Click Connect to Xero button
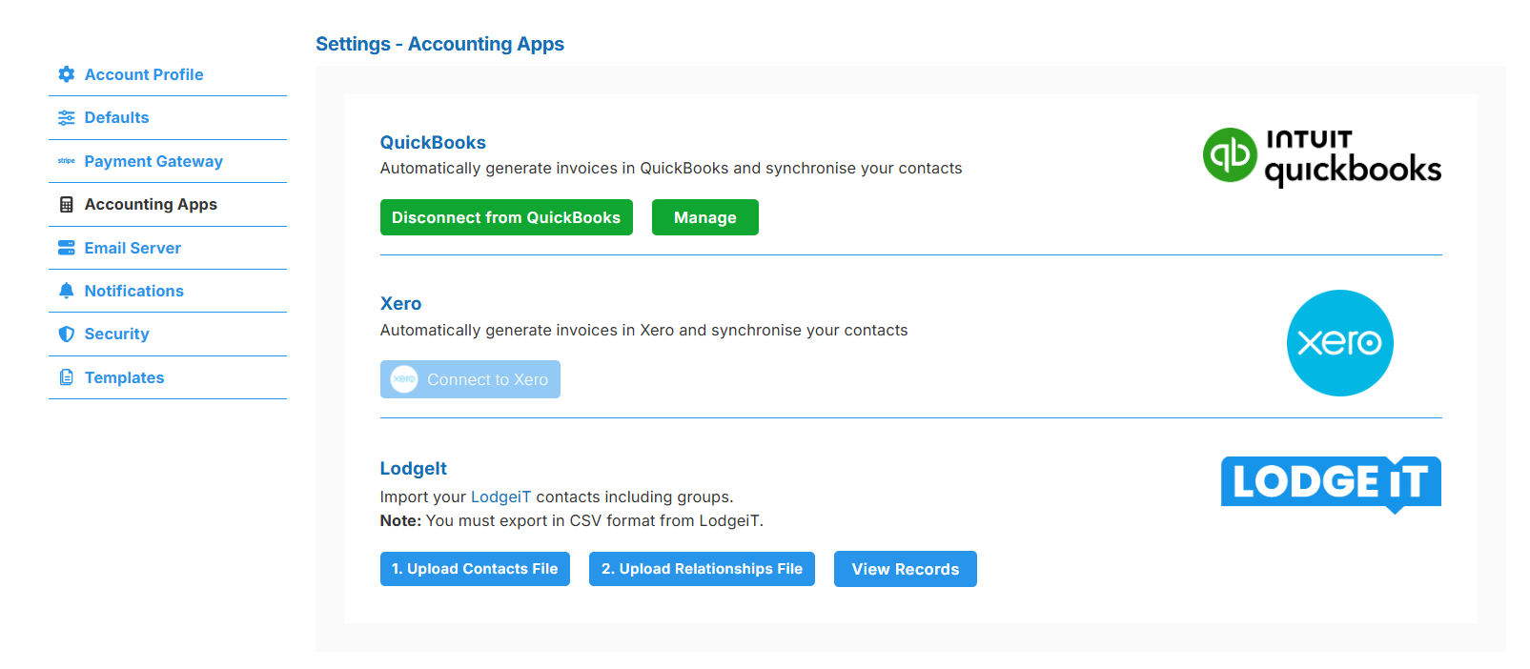This screenshot has width=1530, height=669. coord(470,379)
